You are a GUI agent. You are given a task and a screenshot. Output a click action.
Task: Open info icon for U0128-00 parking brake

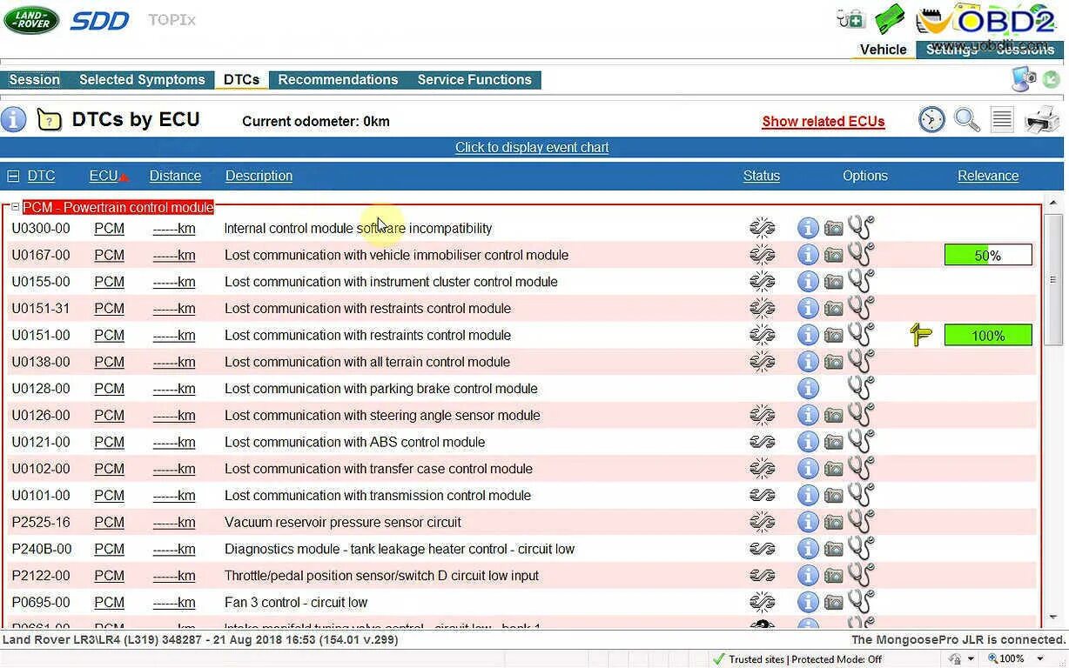[808, 389]
